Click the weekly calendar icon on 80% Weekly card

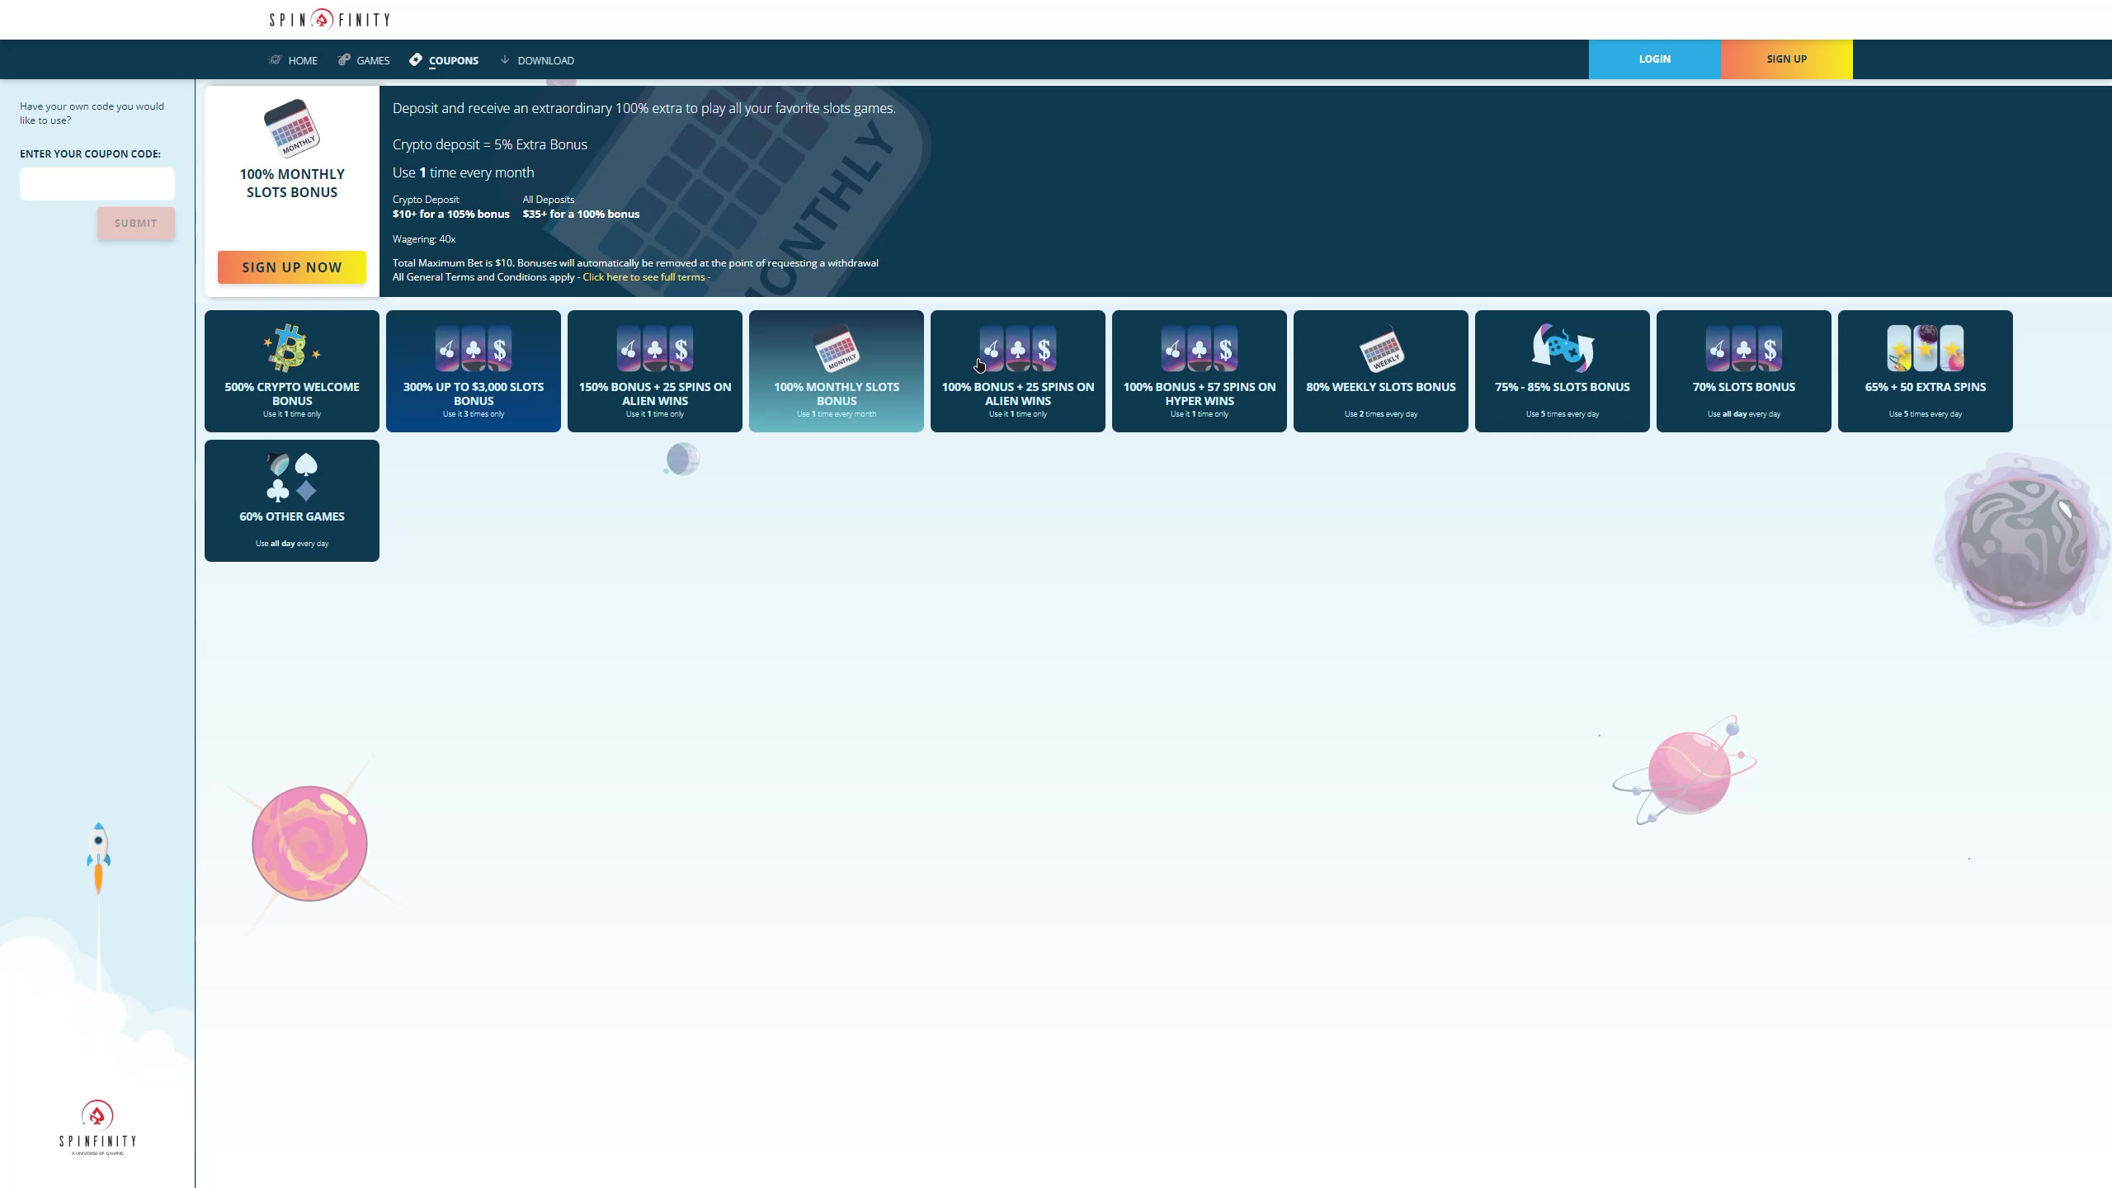1381,351
